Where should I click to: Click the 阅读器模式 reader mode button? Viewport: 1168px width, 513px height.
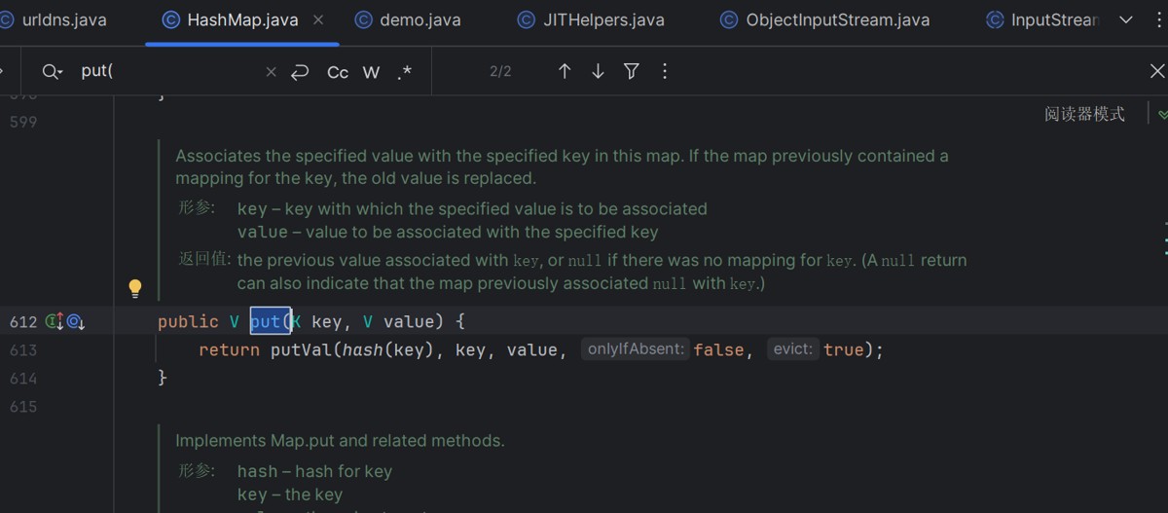(1084, 114)
